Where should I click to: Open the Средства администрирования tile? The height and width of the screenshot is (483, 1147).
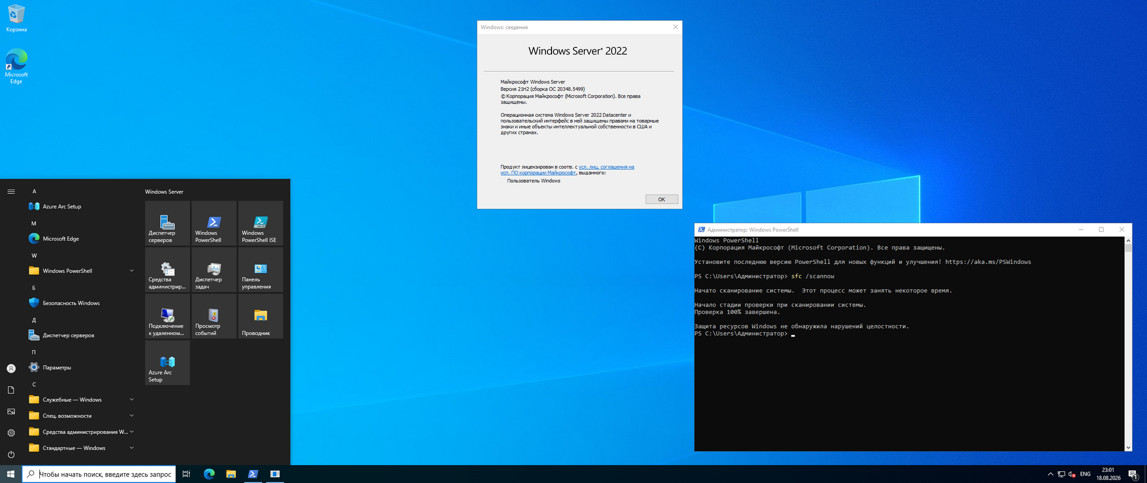167,270
